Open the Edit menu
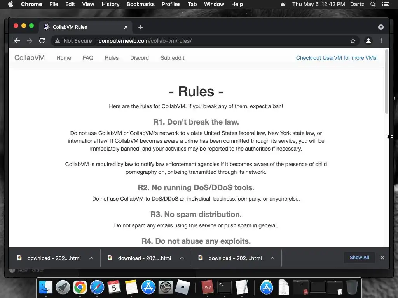The height and width of the screenshot is (298, 398). (x=70, y=4)
